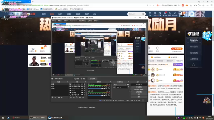
Task: Click 停止推流 stop streaming button
Action: 139,85
